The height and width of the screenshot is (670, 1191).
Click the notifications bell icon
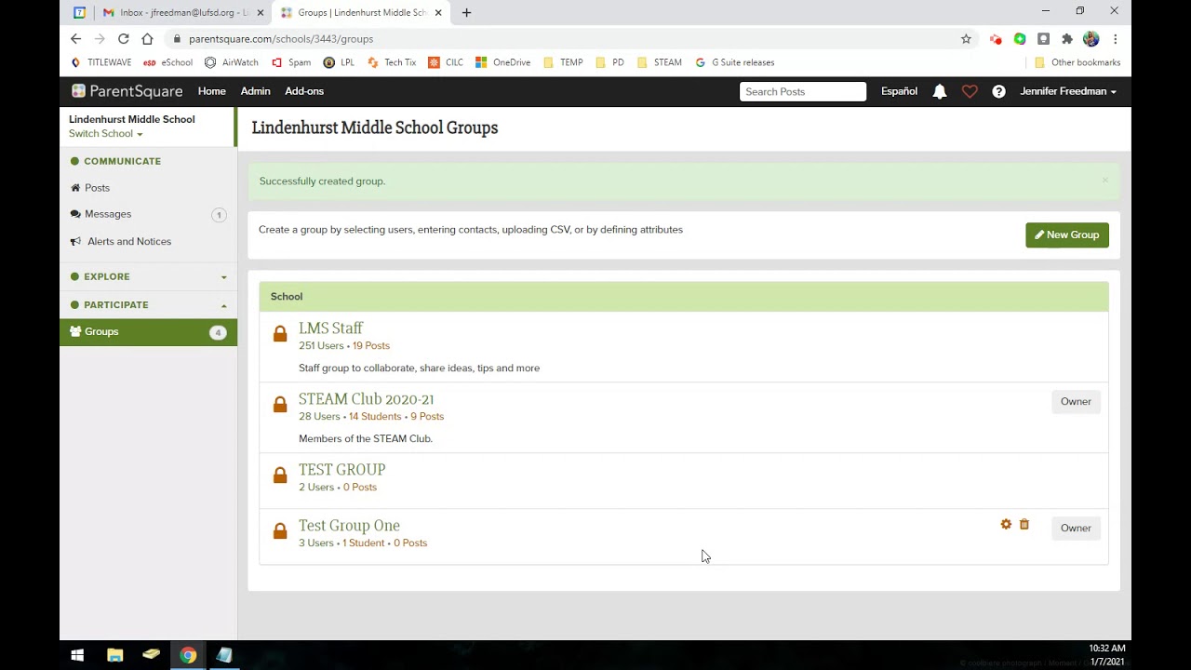pyautogui.click(x=940, y=91)
